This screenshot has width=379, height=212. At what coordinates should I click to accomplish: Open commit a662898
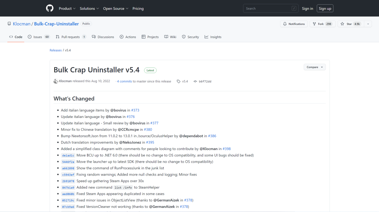[x=68, y=168]
